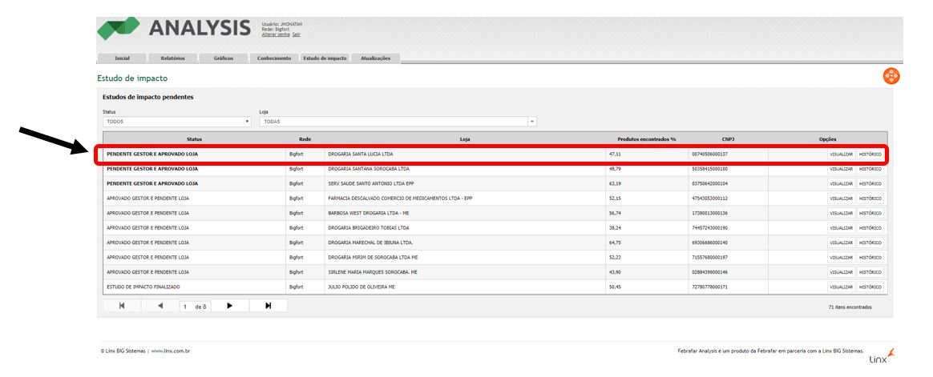Click the Sair logout link
The height and width of the screenshot is (377, 933).
pos(296,34)
